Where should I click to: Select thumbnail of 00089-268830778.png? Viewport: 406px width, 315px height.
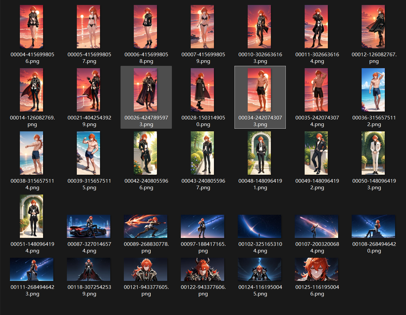[x=145, y=226]
